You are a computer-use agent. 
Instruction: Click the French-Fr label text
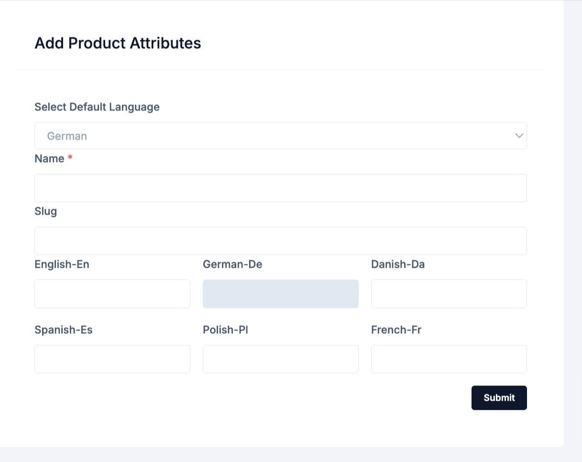(x=396, y=330)
